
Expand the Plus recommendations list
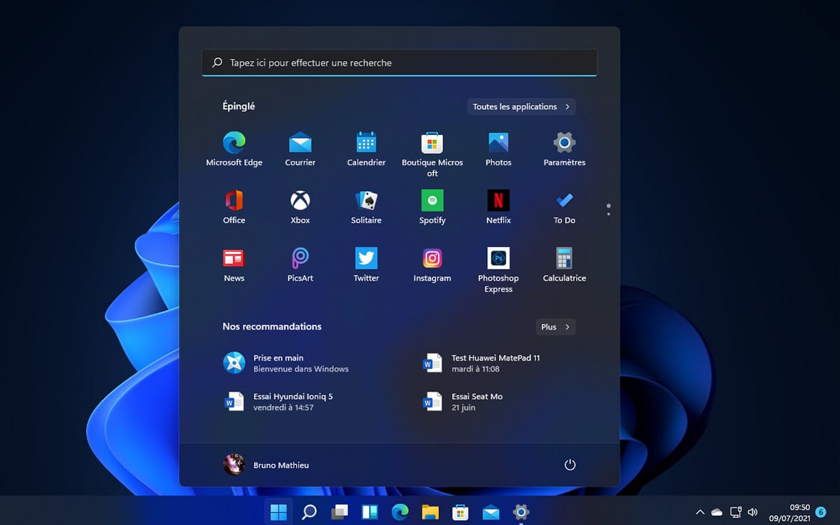pos(555,326)
